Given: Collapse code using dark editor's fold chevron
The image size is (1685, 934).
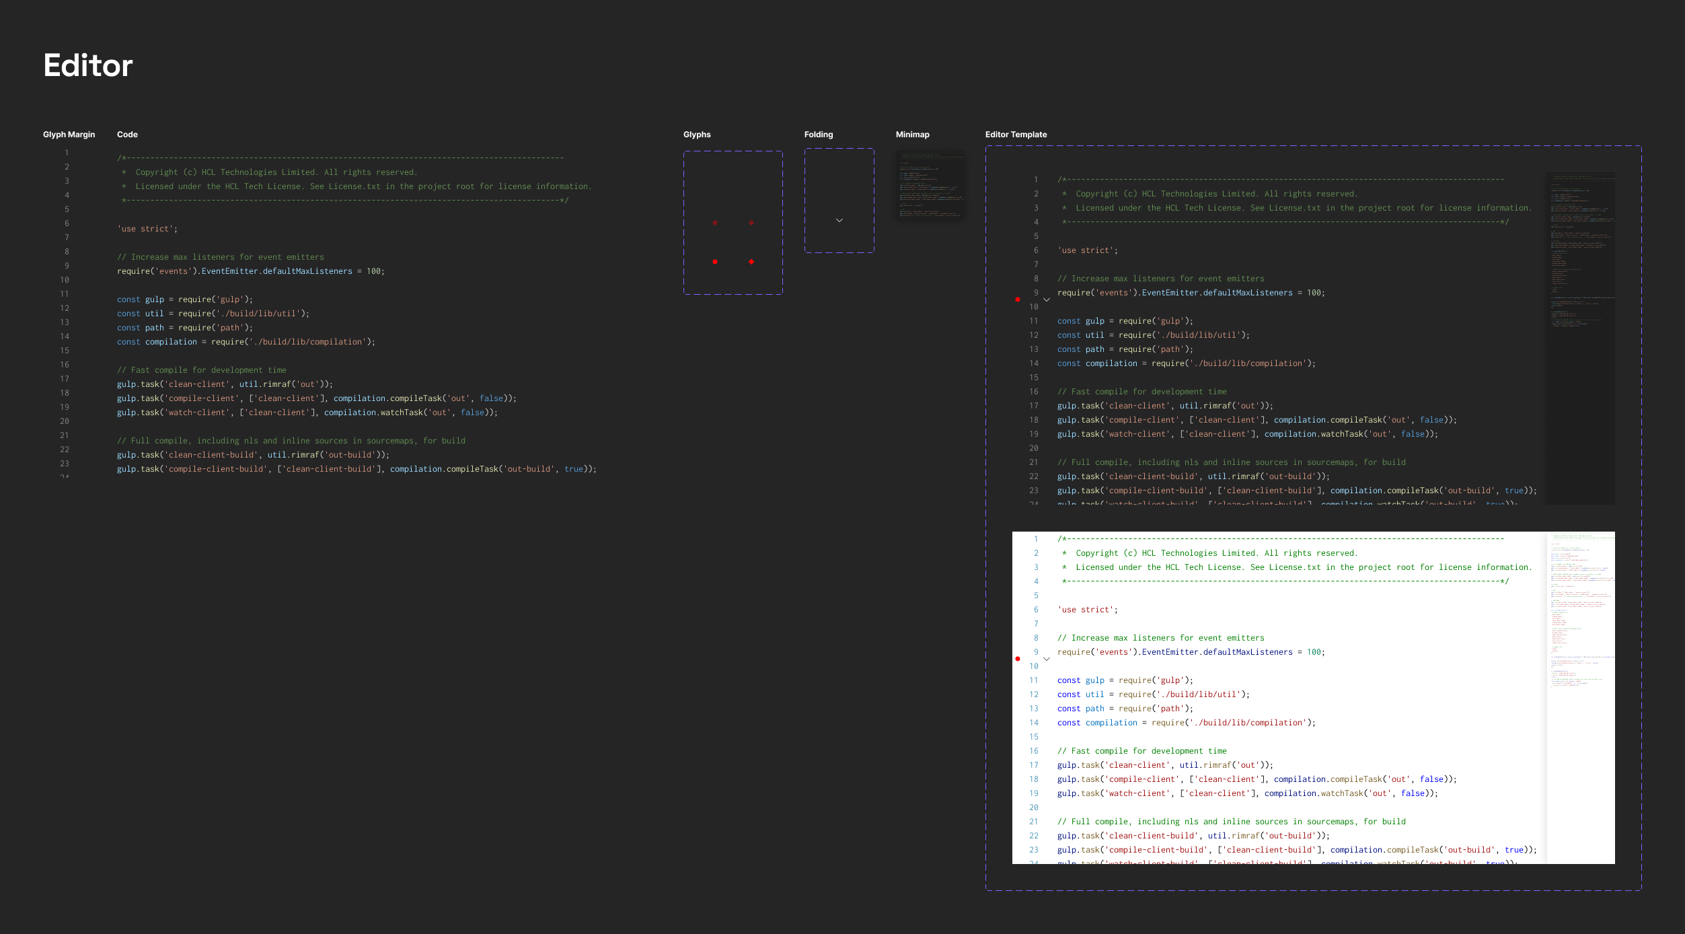Looking at the screenshot, I should [x=1047, y=299].
